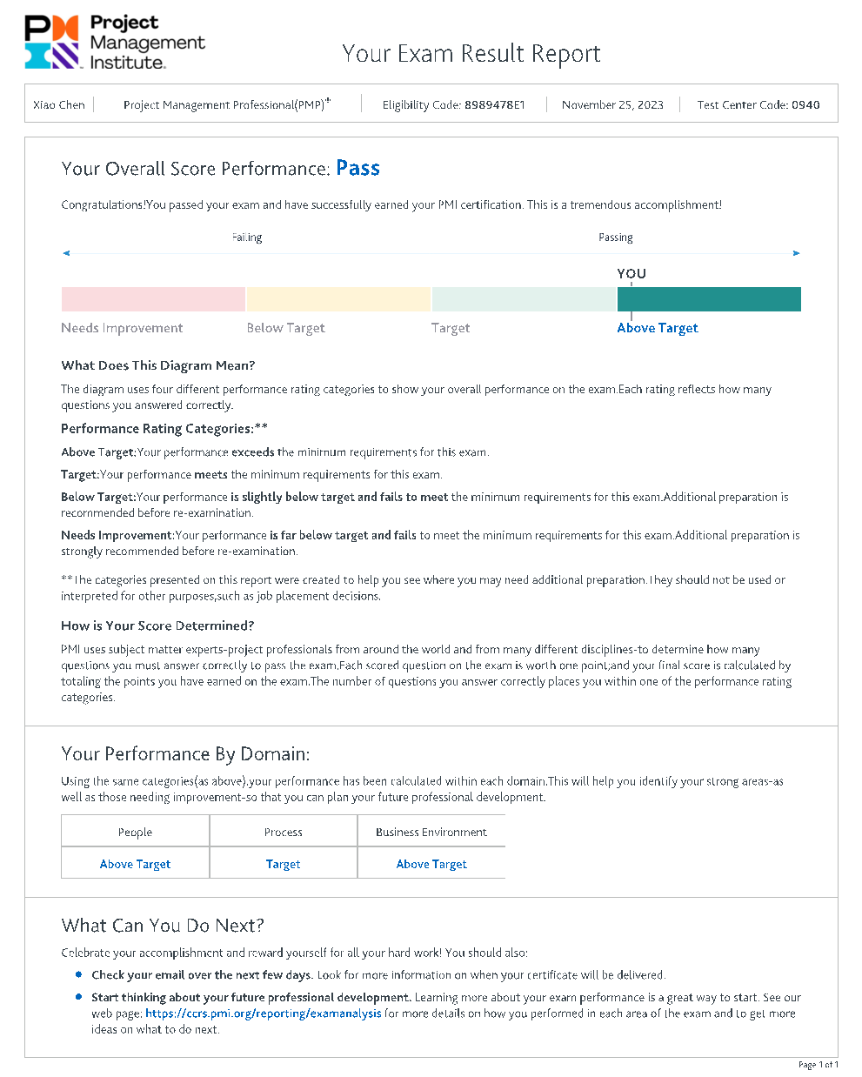Select the YOU marker on the score scale

coord(631,273)
